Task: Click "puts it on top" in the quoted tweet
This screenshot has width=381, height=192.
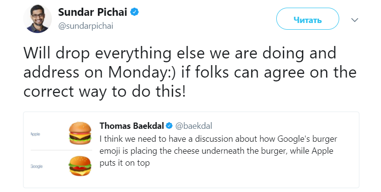Action: click(125, 163)
